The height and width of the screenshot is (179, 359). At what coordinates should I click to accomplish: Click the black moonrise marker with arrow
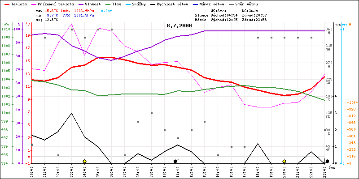click(175, 161)
